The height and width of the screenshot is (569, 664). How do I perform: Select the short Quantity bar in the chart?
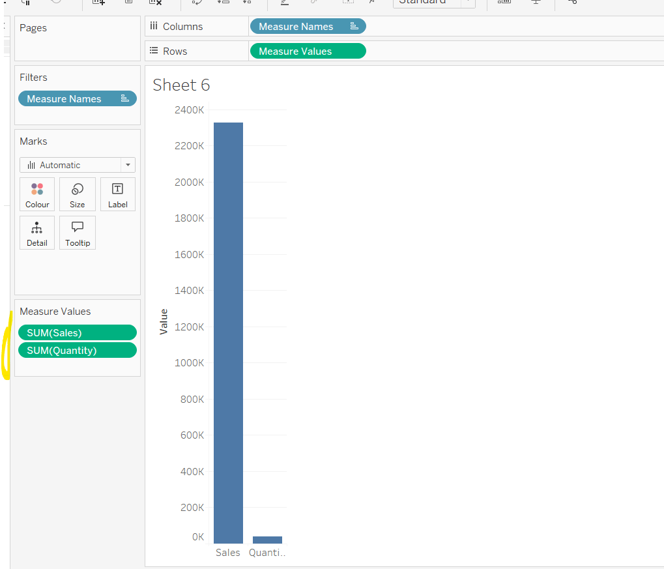[267, 540]
